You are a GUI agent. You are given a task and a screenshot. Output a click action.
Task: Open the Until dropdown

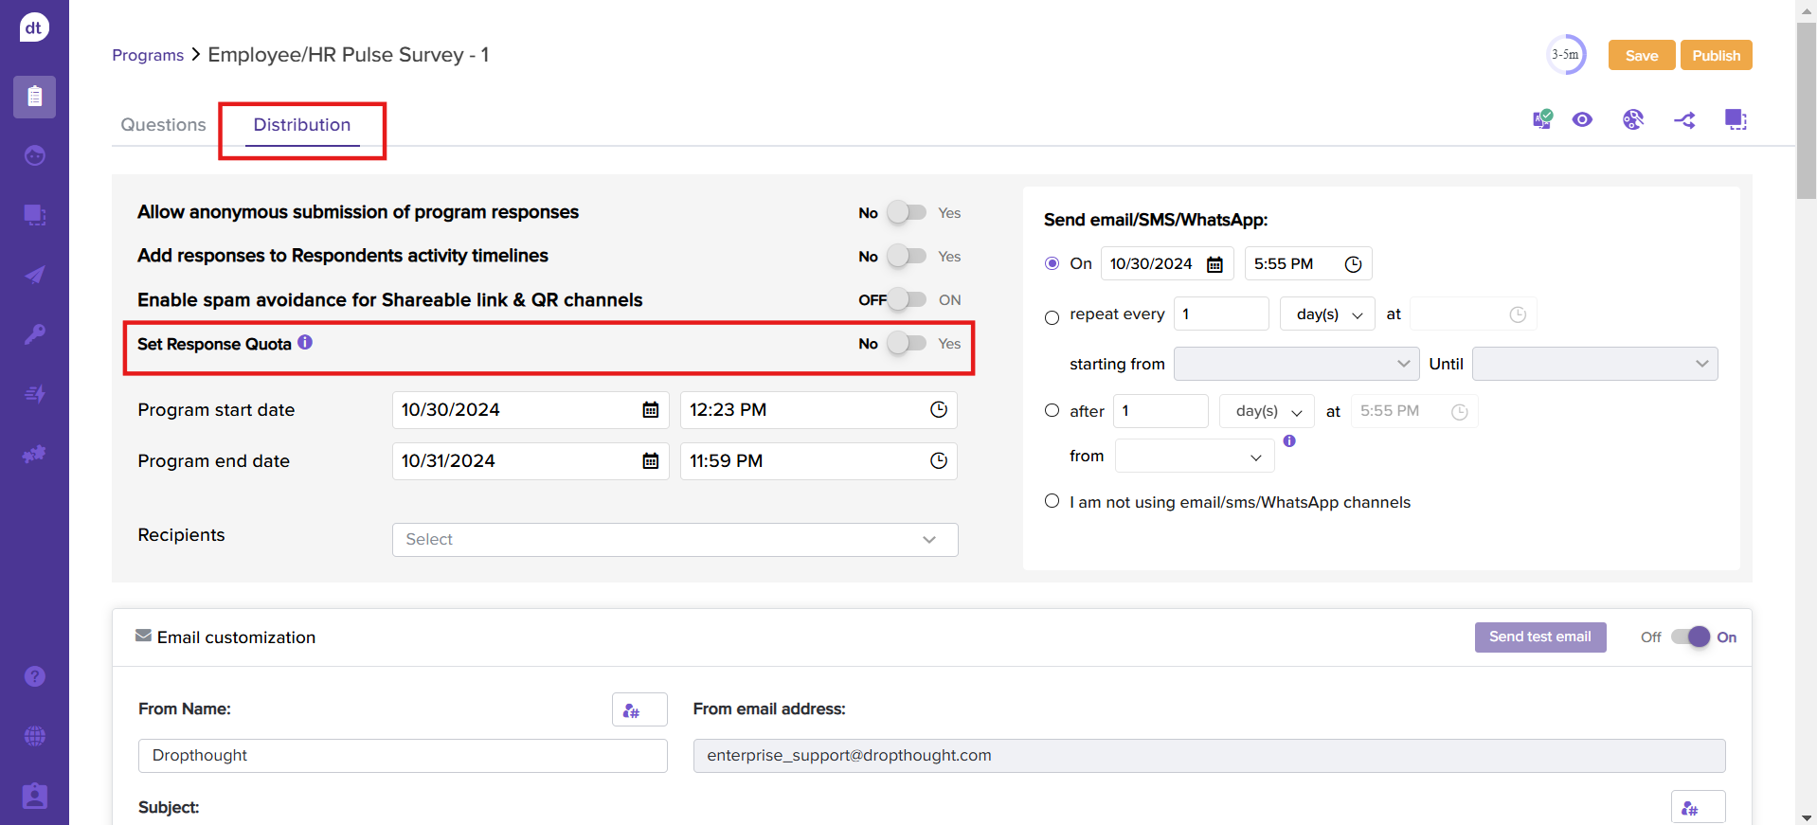click(x=1594, y=364)
